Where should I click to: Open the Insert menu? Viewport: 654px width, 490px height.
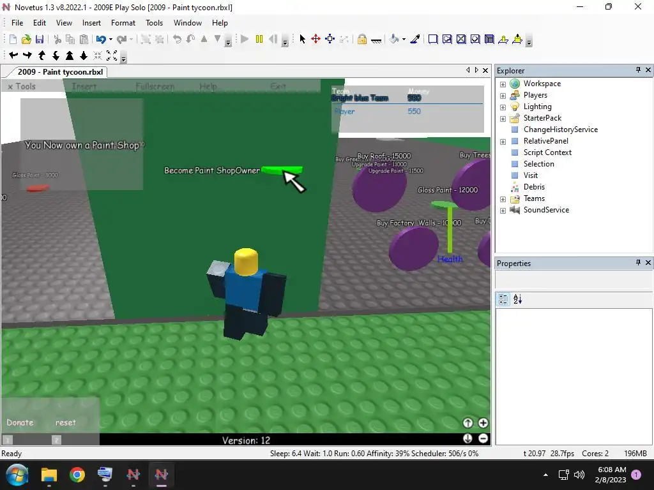[91, 23]
